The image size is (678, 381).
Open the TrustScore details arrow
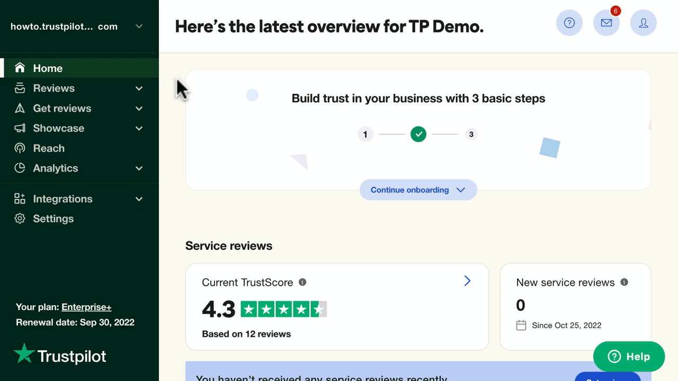tap(467, 281)
